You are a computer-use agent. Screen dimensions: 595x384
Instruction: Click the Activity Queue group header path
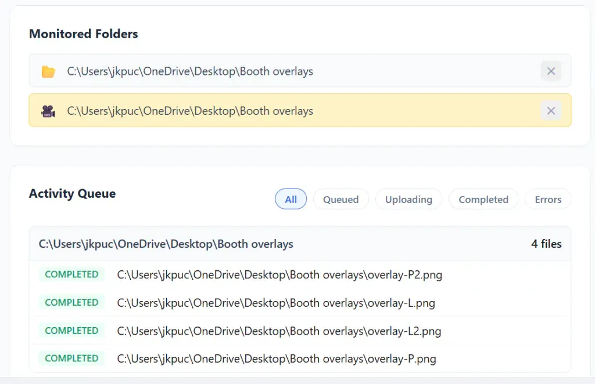point(166,244)
